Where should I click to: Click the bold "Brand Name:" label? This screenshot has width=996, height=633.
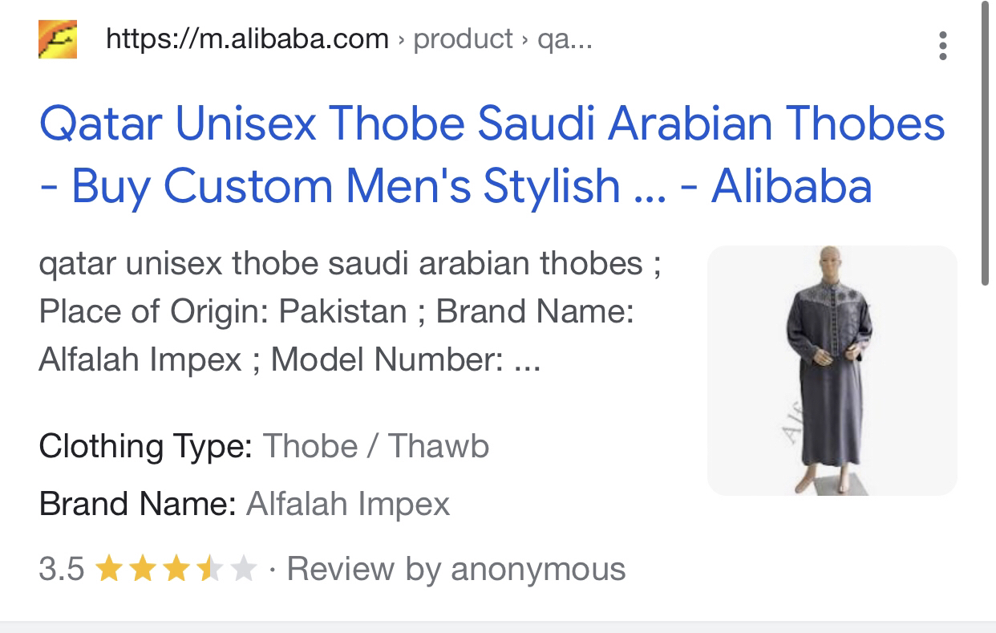tap(137, 504)
